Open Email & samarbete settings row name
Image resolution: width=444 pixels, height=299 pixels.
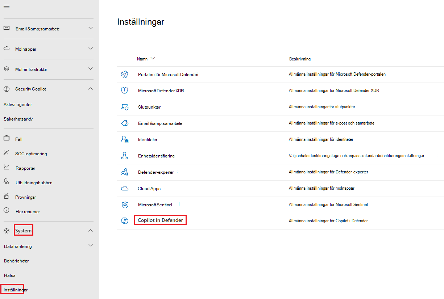[x=160, y=123]
